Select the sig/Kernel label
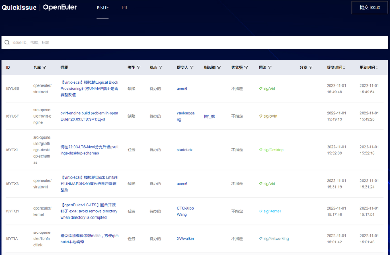390x255 pixels. [x=272, y=211]
